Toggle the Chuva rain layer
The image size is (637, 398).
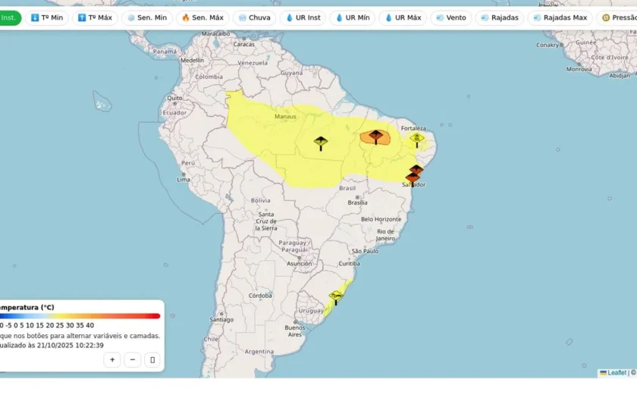tap(255, 18)
